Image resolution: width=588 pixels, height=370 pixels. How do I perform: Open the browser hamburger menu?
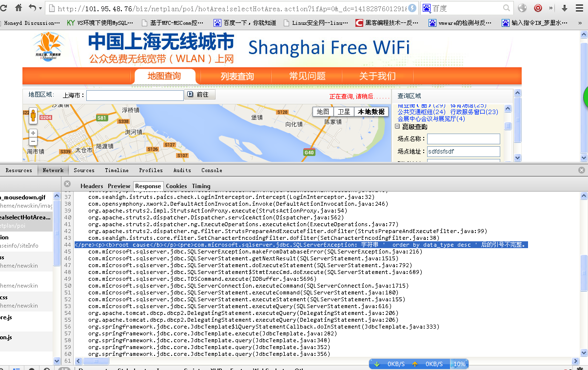[x=579, y=8]
